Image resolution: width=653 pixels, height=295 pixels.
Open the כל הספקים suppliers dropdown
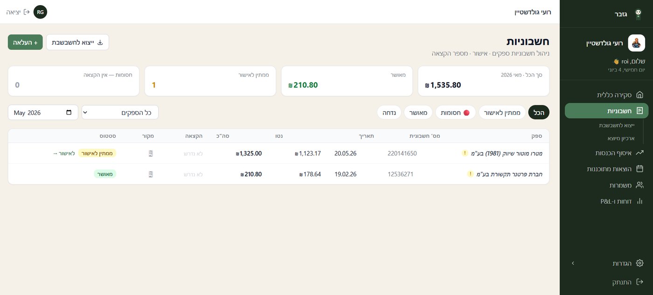click(x=120, y=112)
